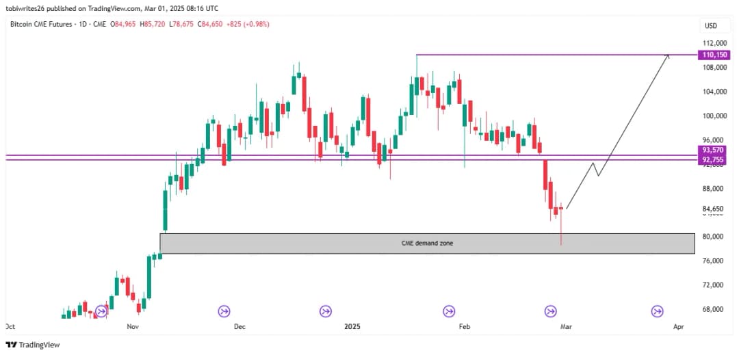Viewport: 739px width, 355px height.
Task: Open the rollover marker just before 2025 label
Action: pos(326,311)
